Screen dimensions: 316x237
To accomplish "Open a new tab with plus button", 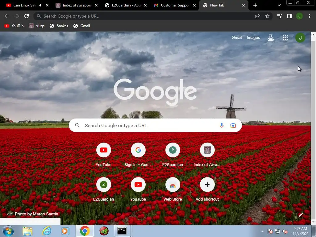I will tap(255, 5).
